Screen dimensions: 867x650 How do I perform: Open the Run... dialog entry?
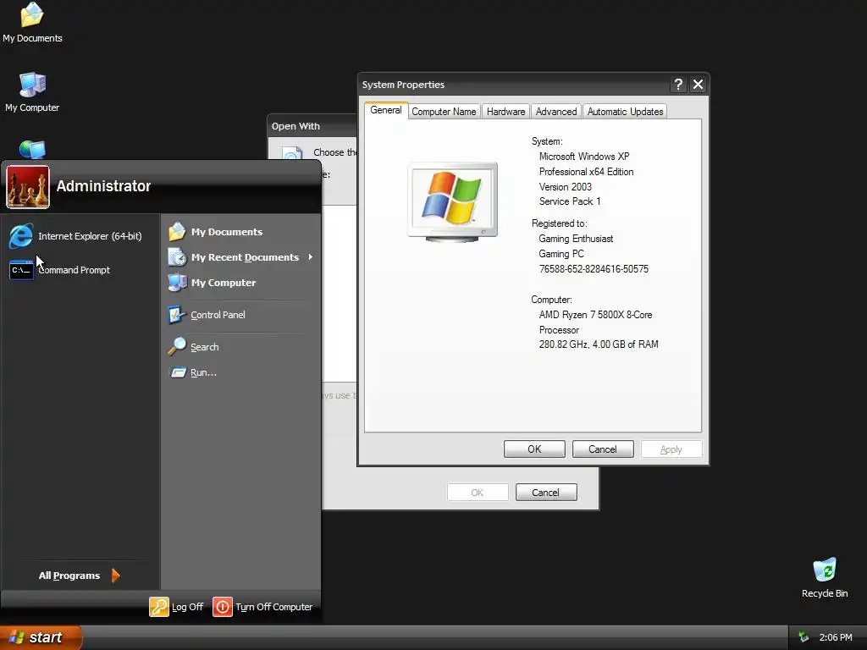[192, 372]
